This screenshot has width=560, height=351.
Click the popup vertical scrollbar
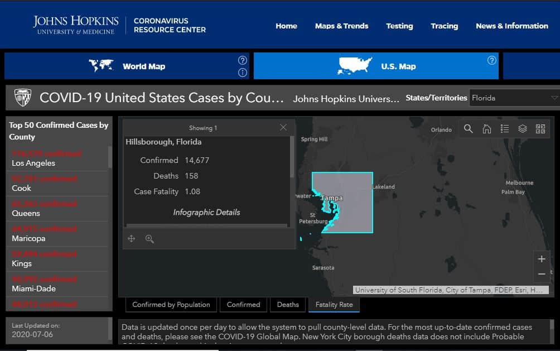point(292,157)
